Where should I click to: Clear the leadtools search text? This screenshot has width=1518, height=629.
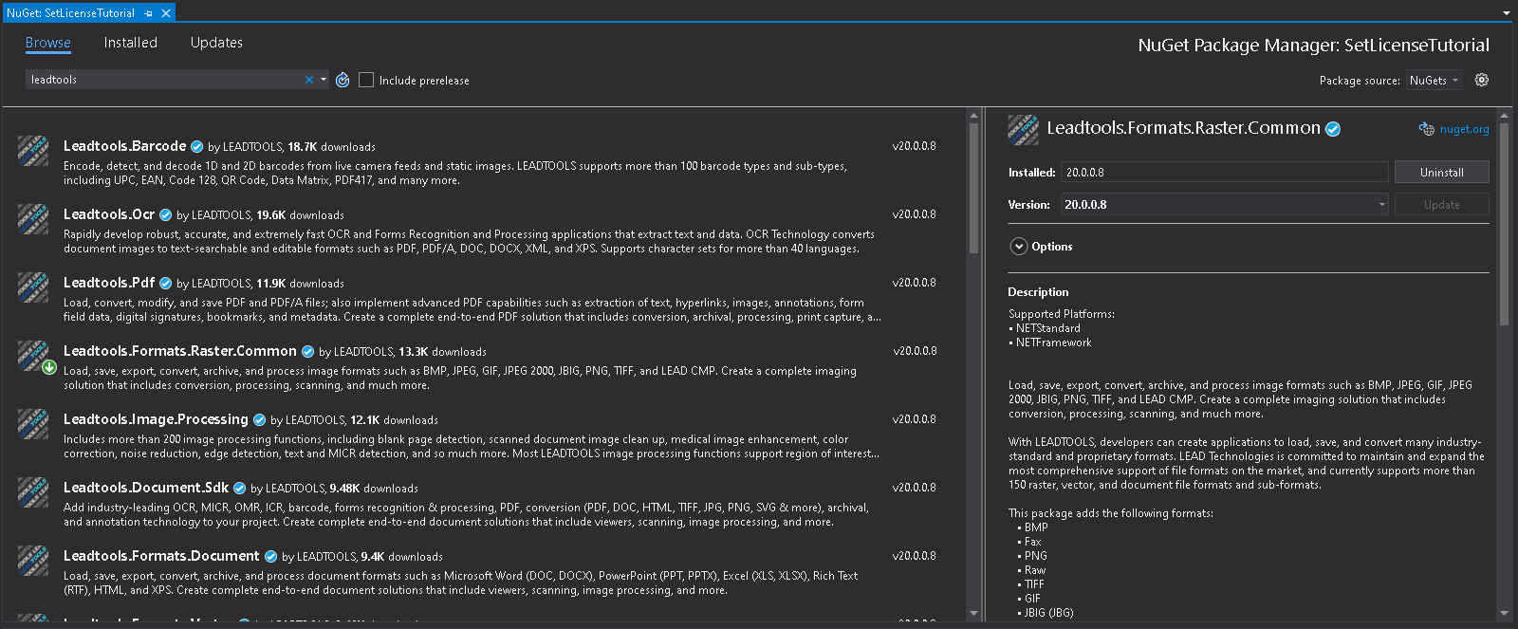(x=308, y=81)
